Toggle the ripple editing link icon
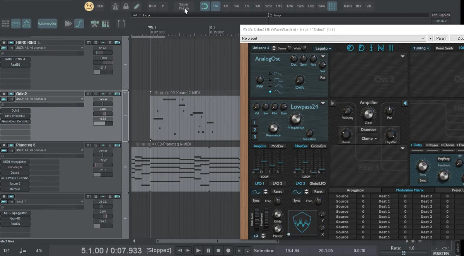464x256 pixels. (26, 24)
